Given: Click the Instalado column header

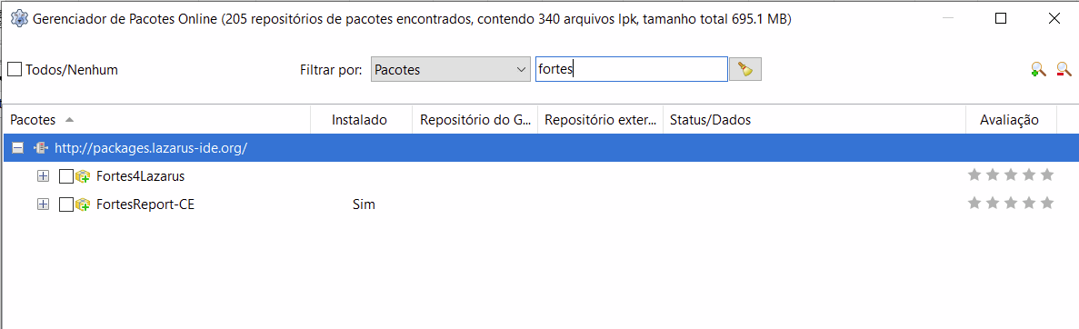Looking at the screenshot, I should click(361, 120).
